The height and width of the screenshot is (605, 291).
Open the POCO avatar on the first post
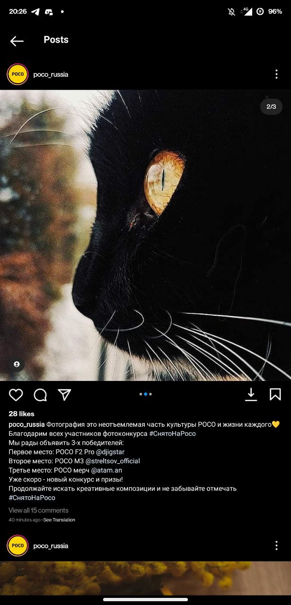18,74
